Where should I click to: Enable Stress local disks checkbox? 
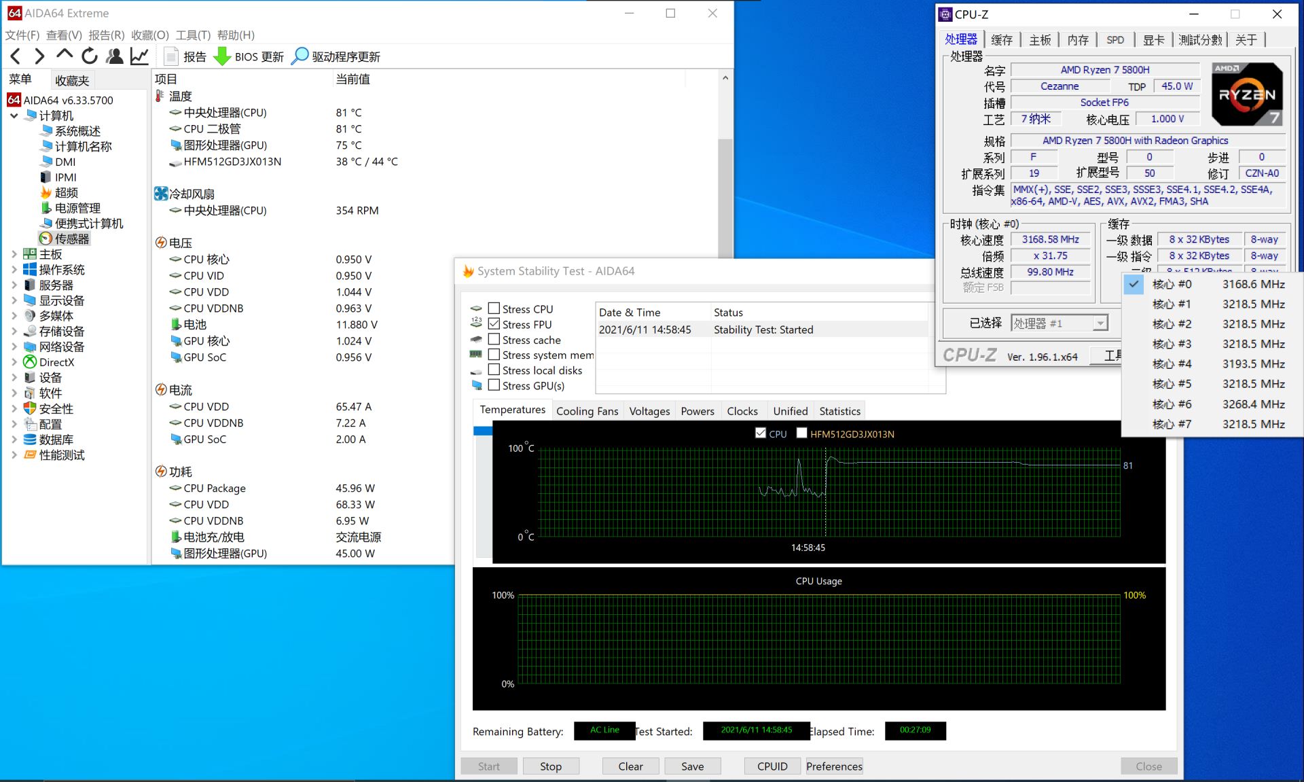tap(494, 370)
